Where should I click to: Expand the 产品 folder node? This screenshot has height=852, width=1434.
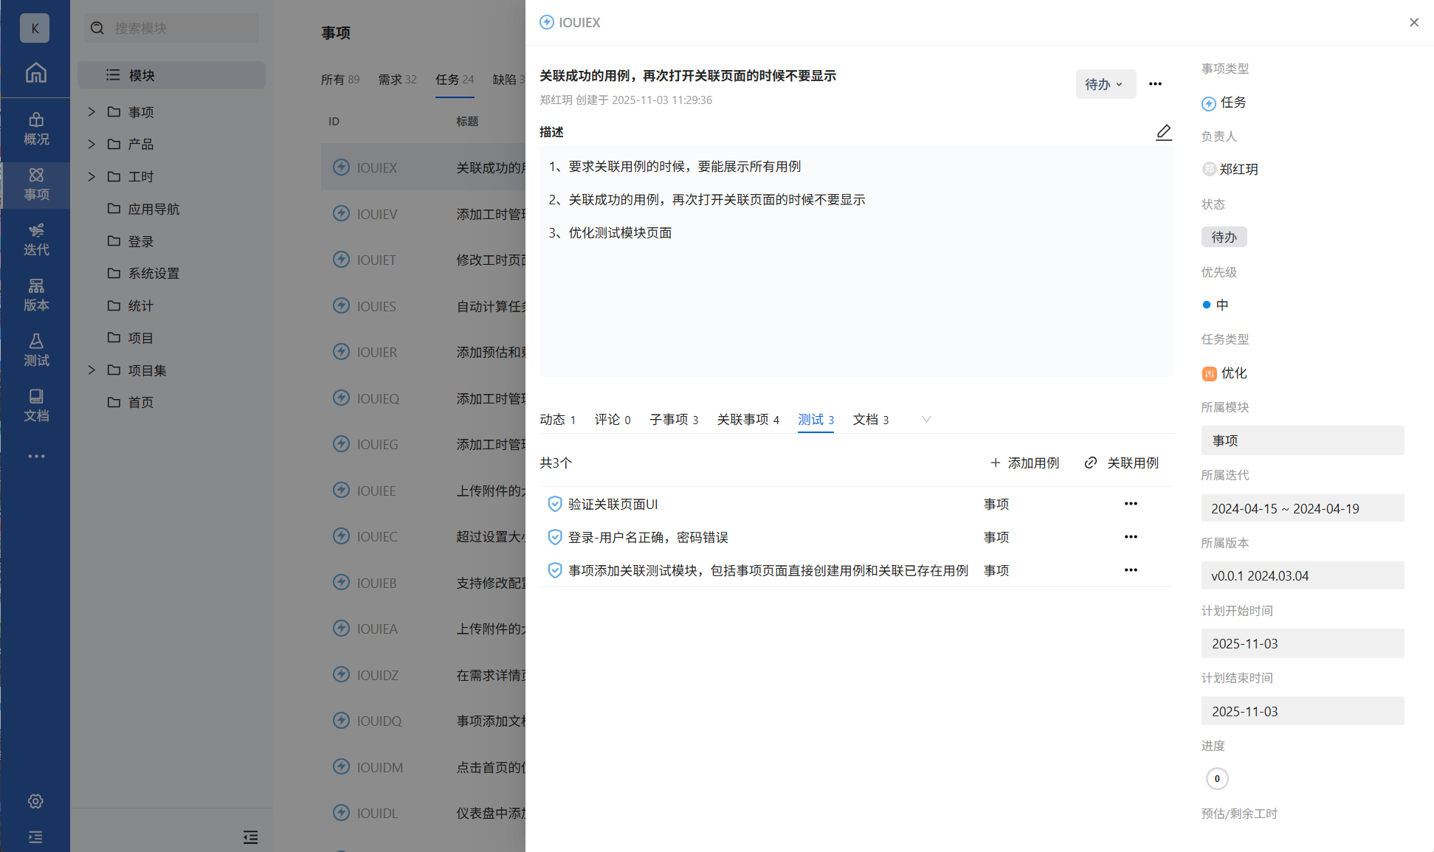[x=92, y=144]
